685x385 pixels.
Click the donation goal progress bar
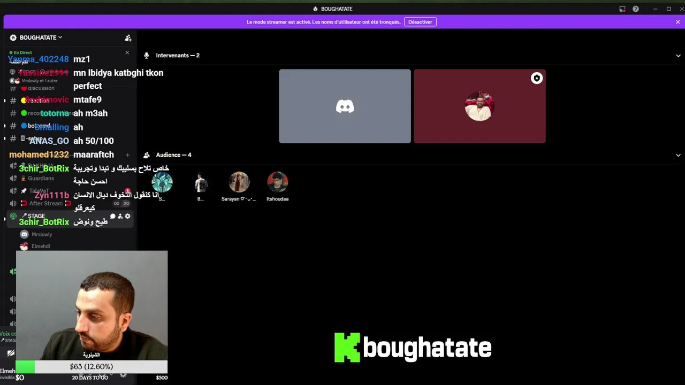tap(92, 367)
